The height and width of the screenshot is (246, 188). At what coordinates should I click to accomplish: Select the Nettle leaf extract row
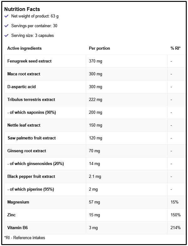24,125
